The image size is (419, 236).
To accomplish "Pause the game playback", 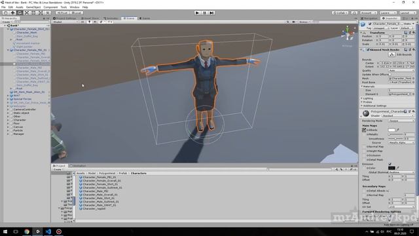I will click(x=204, y=13).
